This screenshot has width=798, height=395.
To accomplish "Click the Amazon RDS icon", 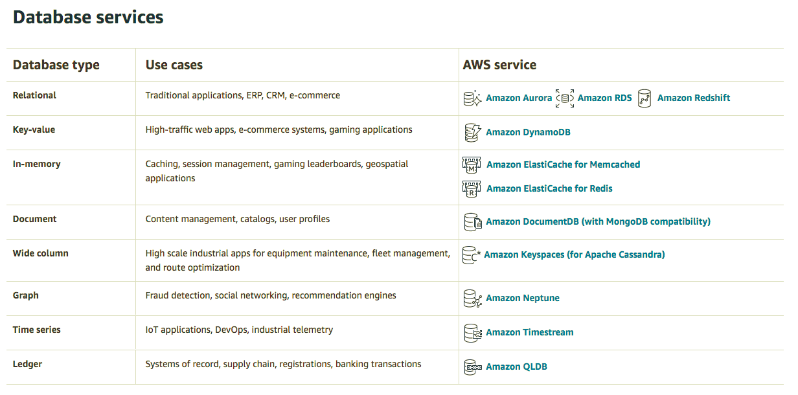I will 565,98.
